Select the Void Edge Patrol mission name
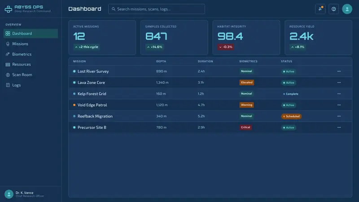359x202 pixels. point(92,105)
